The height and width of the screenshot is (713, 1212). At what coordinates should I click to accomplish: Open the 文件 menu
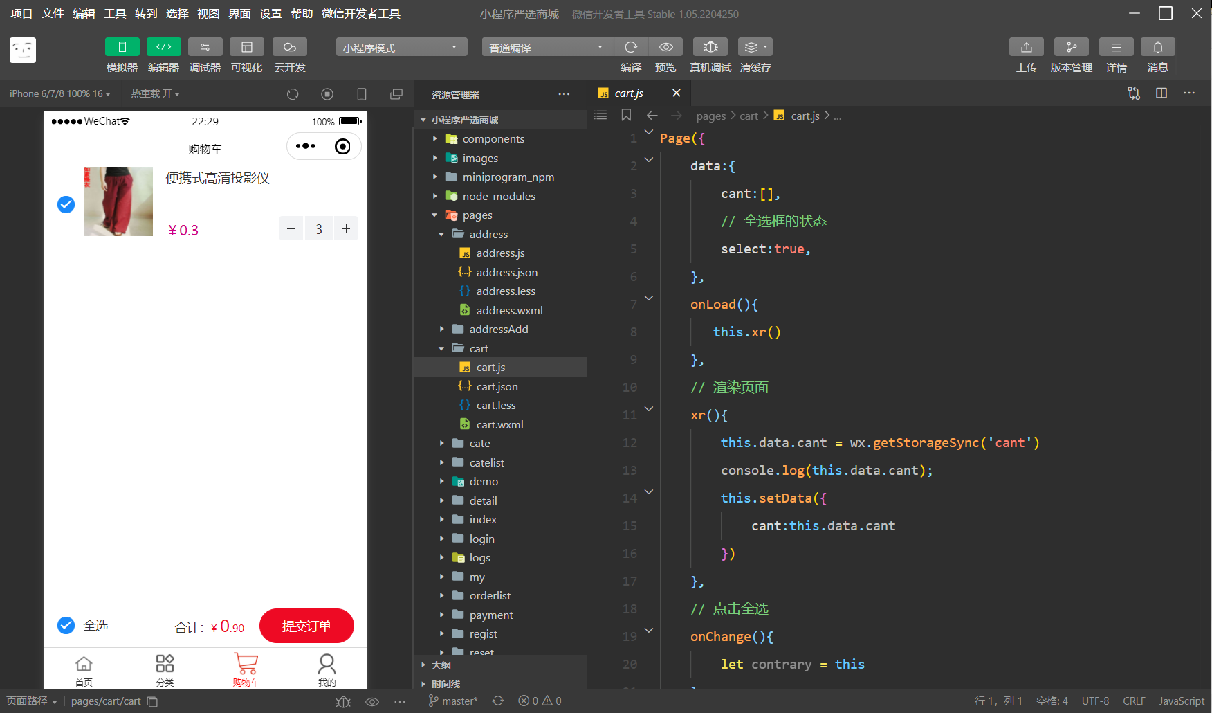click(53, 14)
